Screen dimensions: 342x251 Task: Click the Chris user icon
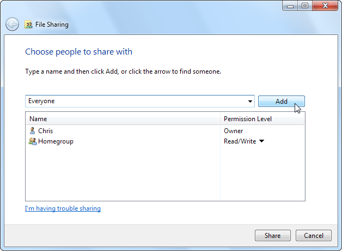[33, 131]
